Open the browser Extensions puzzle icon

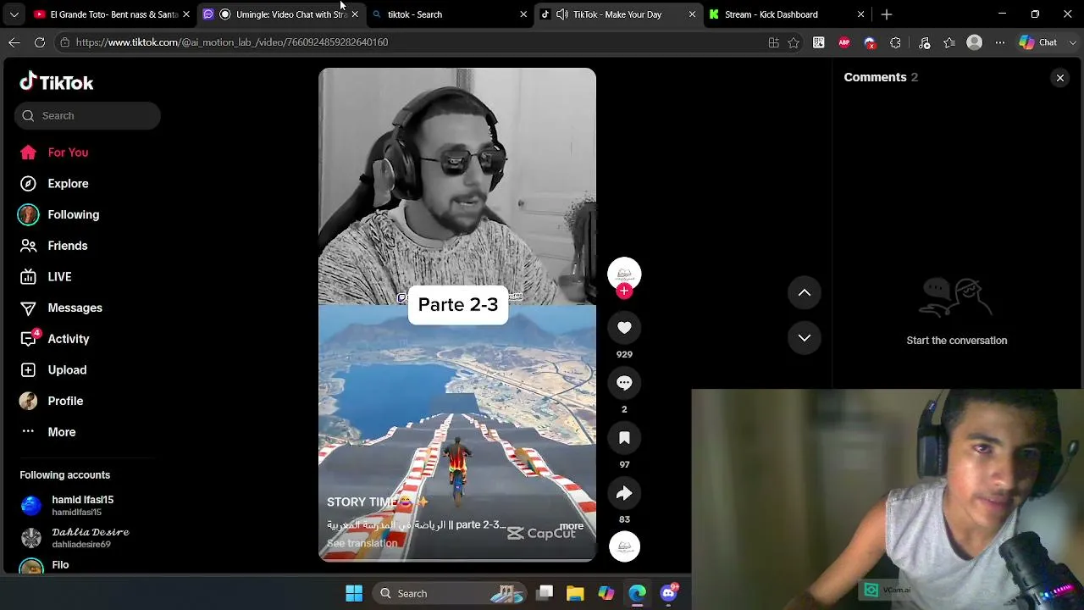[895, 42]
